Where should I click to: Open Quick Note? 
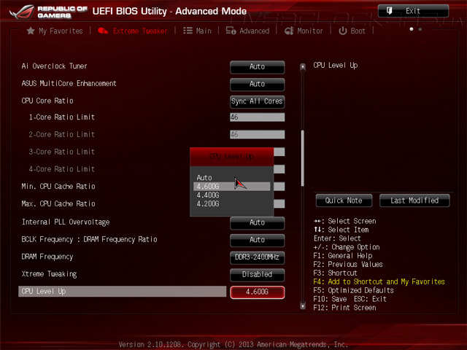(344, 201)
